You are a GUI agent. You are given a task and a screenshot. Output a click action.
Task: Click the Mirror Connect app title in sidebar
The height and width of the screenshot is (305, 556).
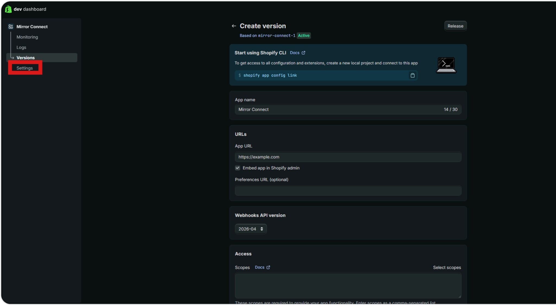click(x=32, y=27)
